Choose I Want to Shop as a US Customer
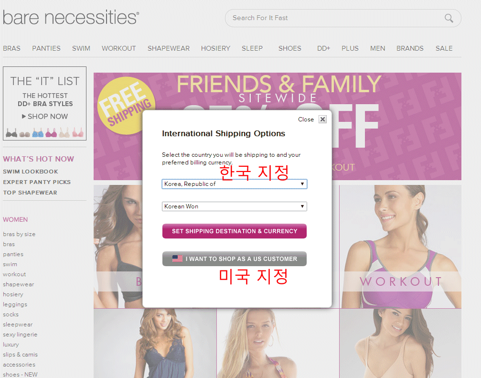This screenshot has width=481, height=378. click(234, 259)
